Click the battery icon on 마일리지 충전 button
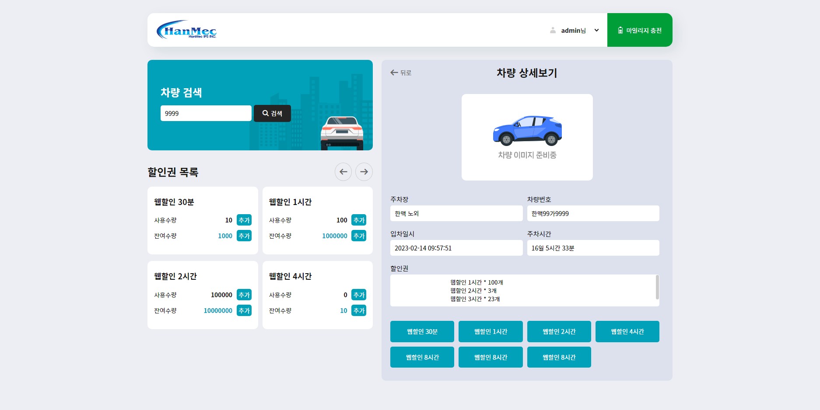The image size is (820, 410). pos(620,30)
